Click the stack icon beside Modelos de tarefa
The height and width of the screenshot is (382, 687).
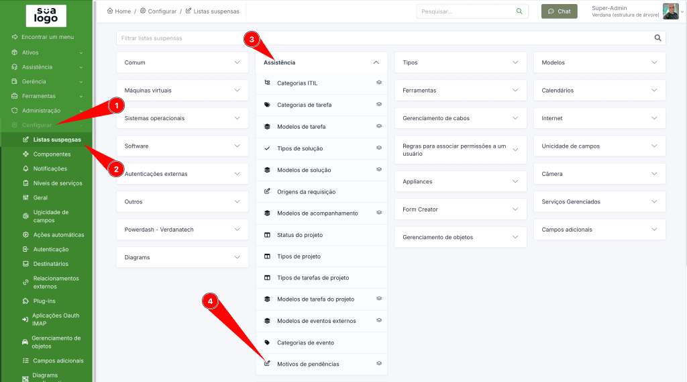tap(267, 126)
